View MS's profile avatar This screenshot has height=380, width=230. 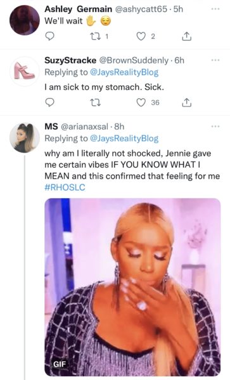pos(25,137)
